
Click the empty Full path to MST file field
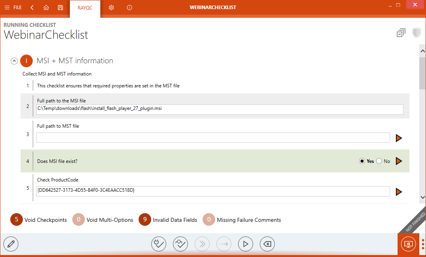tap(213, 138)
